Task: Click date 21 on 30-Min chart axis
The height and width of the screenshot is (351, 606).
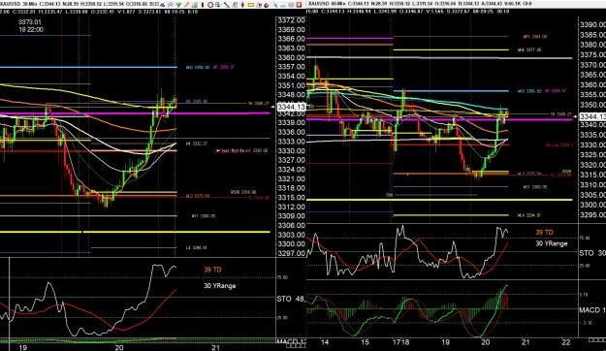Action: pyautogui.click(x=215, y=347)
